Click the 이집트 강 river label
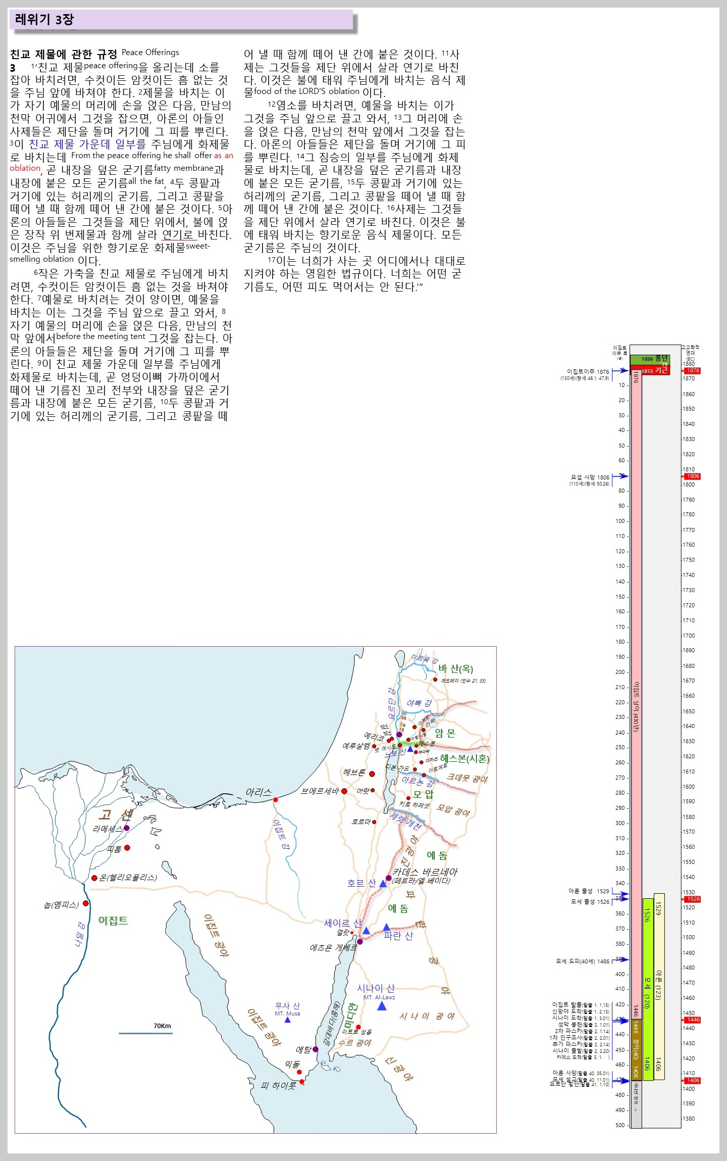Image resolution: width=727 pixels, height=1161 pixels. pos(281,834)
